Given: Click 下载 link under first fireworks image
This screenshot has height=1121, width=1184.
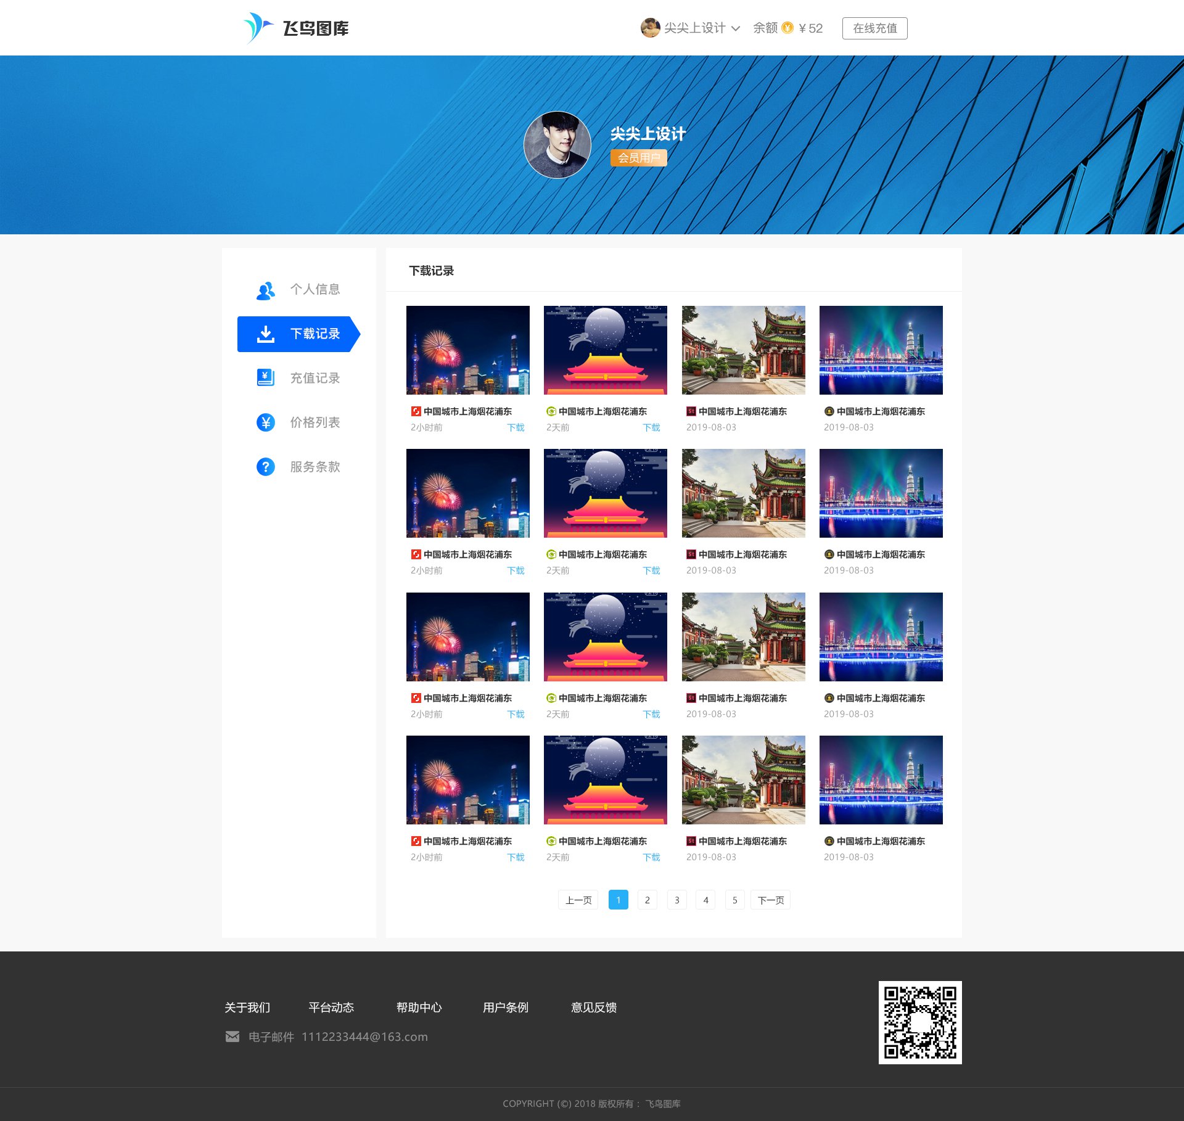Looking at the screenshot, I should (x=516, y=427).
